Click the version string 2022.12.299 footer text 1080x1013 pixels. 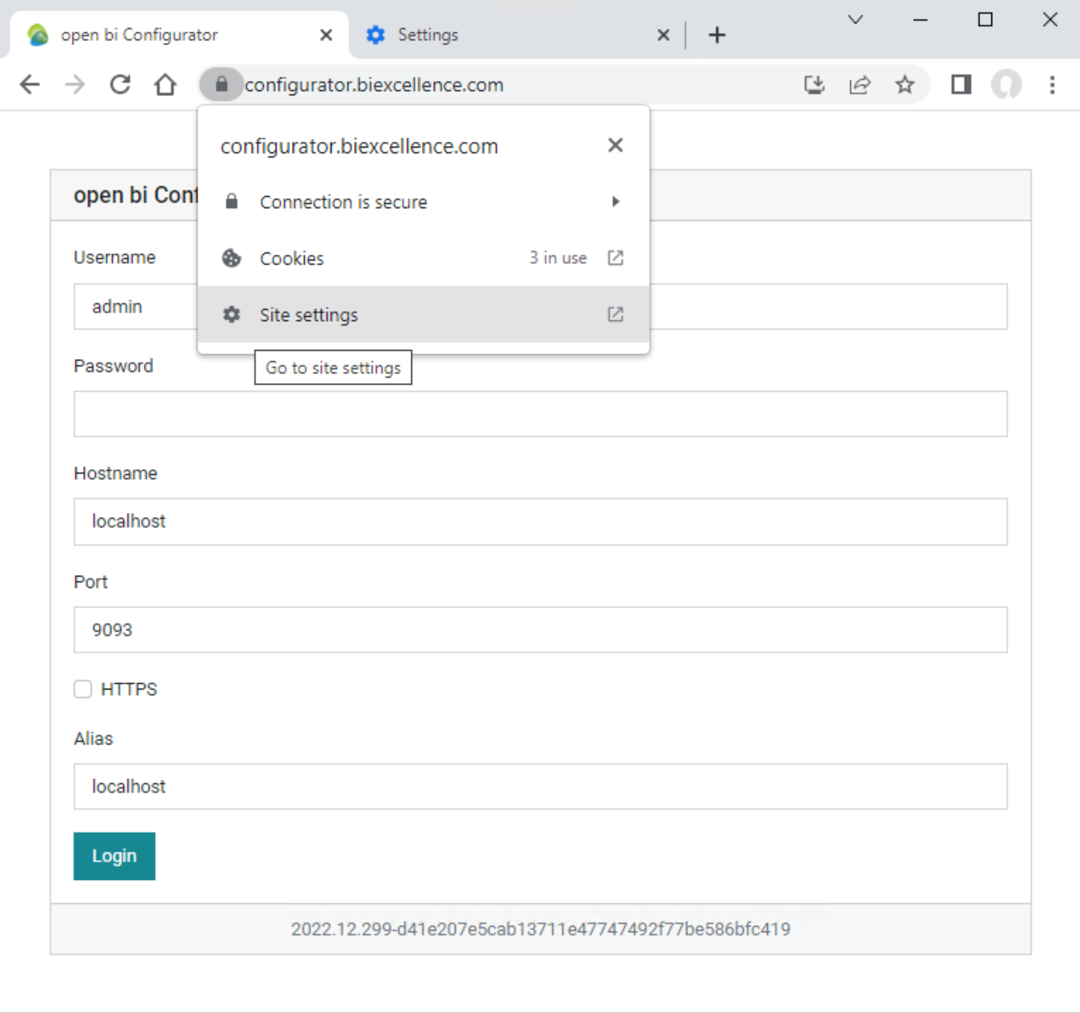[540, 929]
